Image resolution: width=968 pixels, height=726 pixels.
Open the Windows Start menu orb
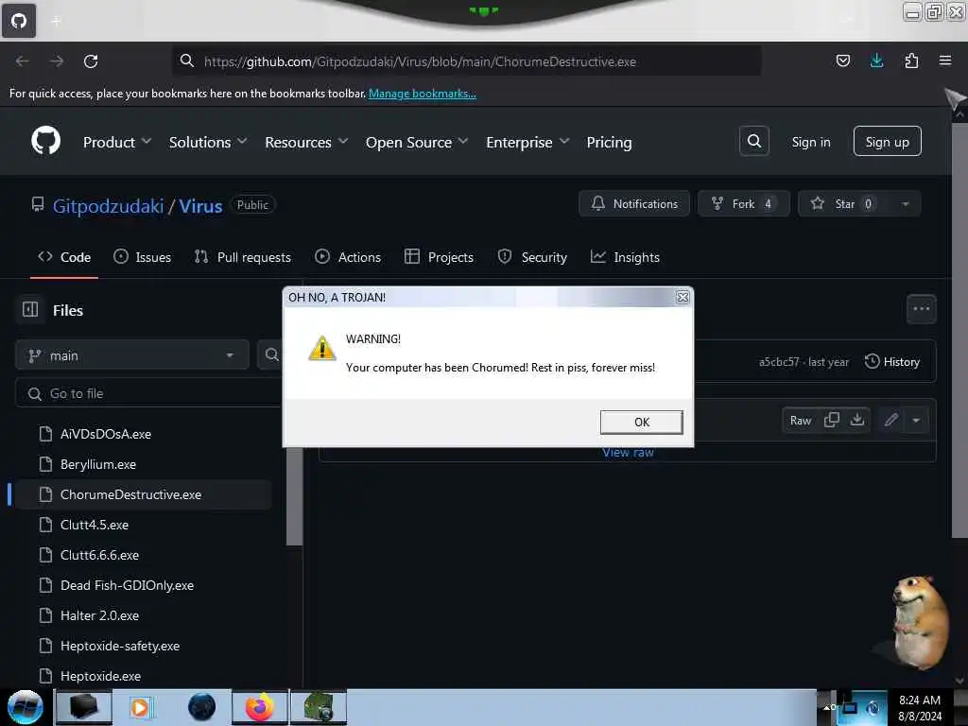[x=26, y=707]
